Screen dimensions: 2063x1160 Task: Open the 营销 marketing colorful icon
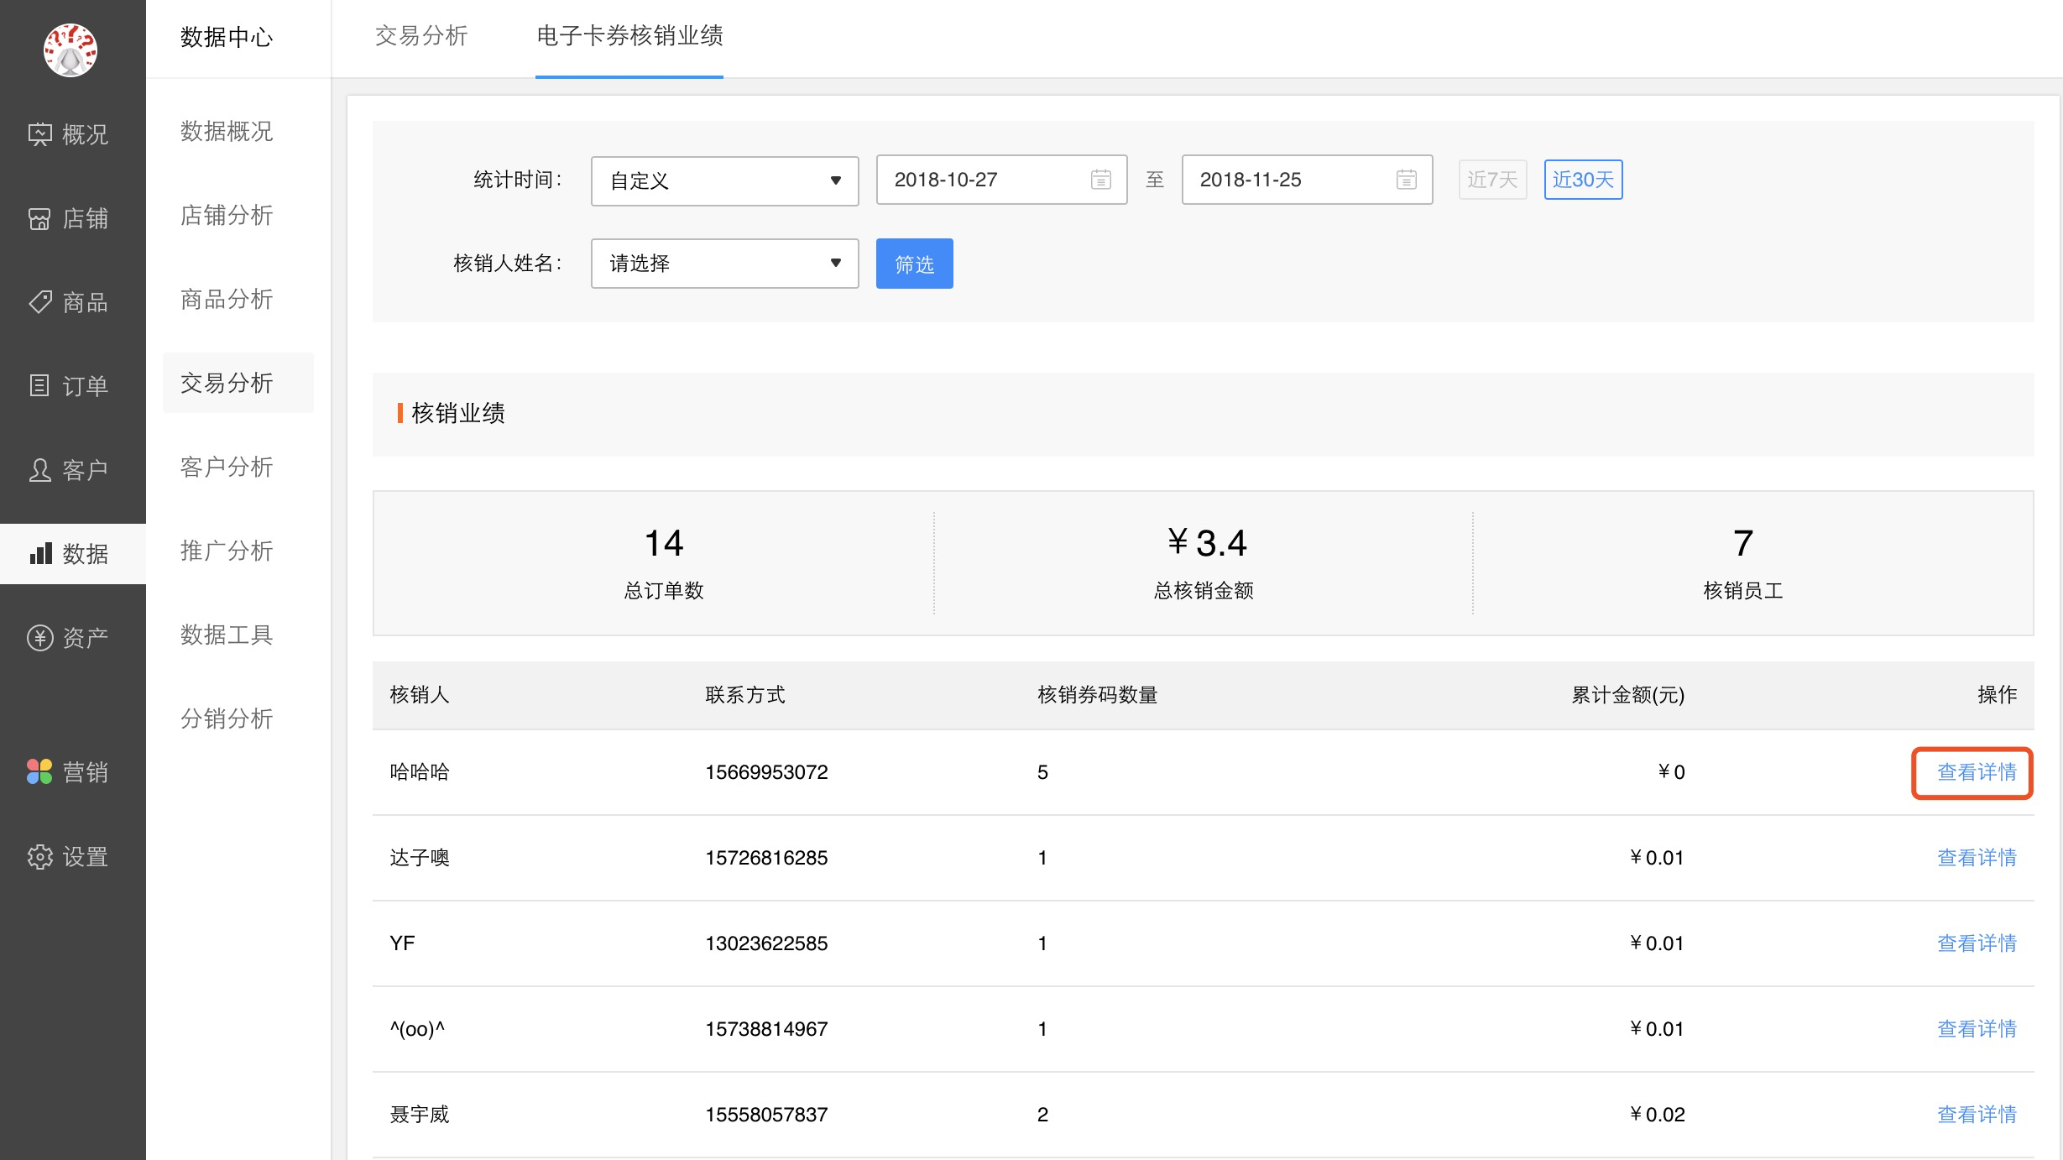point(39,772)
